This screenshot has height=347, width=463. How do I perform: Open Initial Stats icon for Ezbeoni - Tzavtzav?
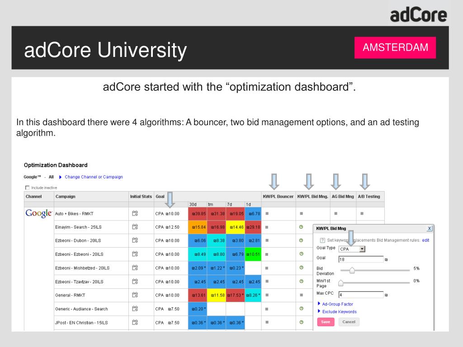click(x=135, y=281)
